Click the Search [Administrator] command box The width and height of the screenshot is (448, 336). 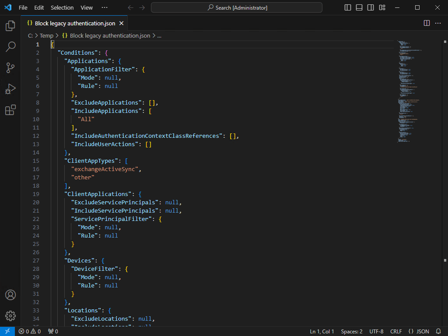(x=237, y=7)
